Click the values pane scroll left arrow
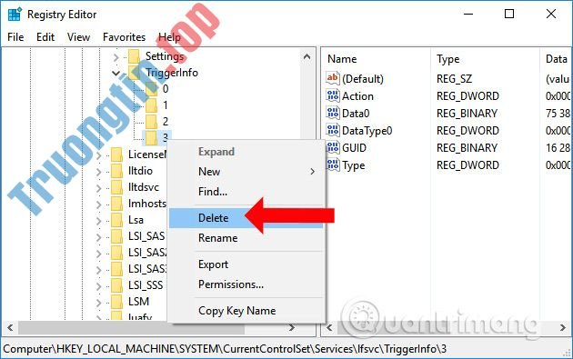 click(329, 327)
